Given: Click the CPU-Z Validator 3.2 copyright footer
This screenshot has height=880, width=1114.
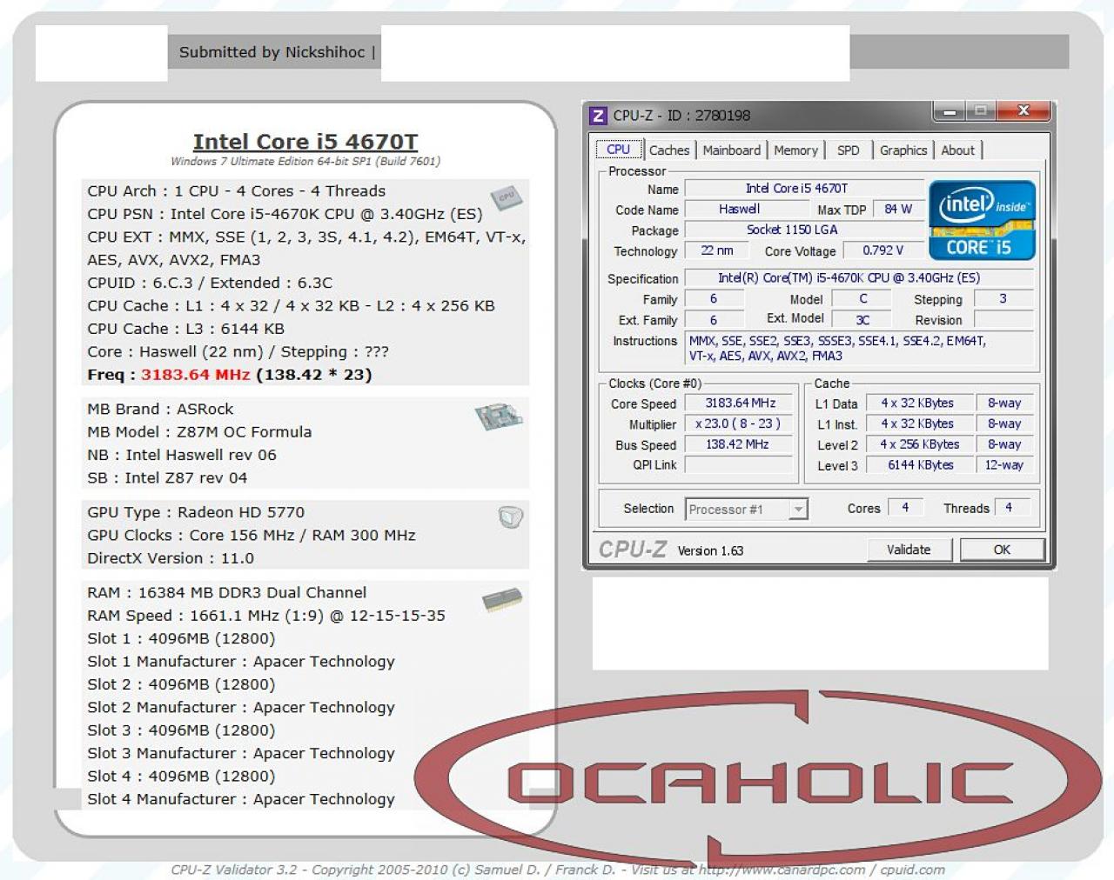Looking at the screenshot, I should click(558, 870).
